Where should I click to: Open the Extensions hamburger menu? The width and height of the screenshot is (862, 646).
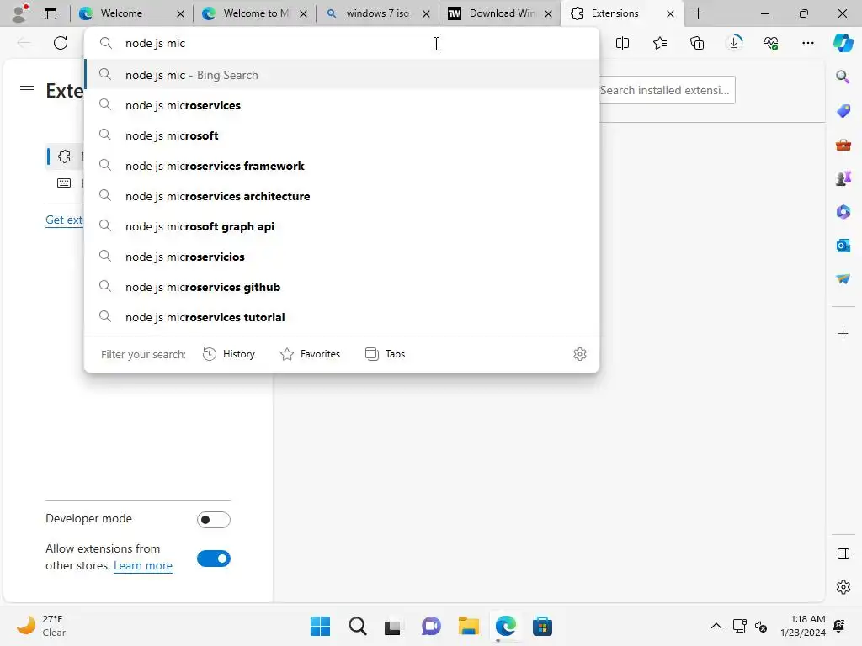pyautogui.click(x=27, y=89)
